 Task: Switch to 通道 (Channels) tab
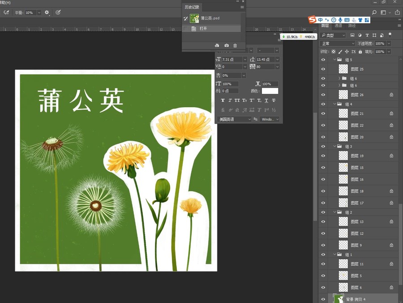pyautogui.click(x=338, y=25)
